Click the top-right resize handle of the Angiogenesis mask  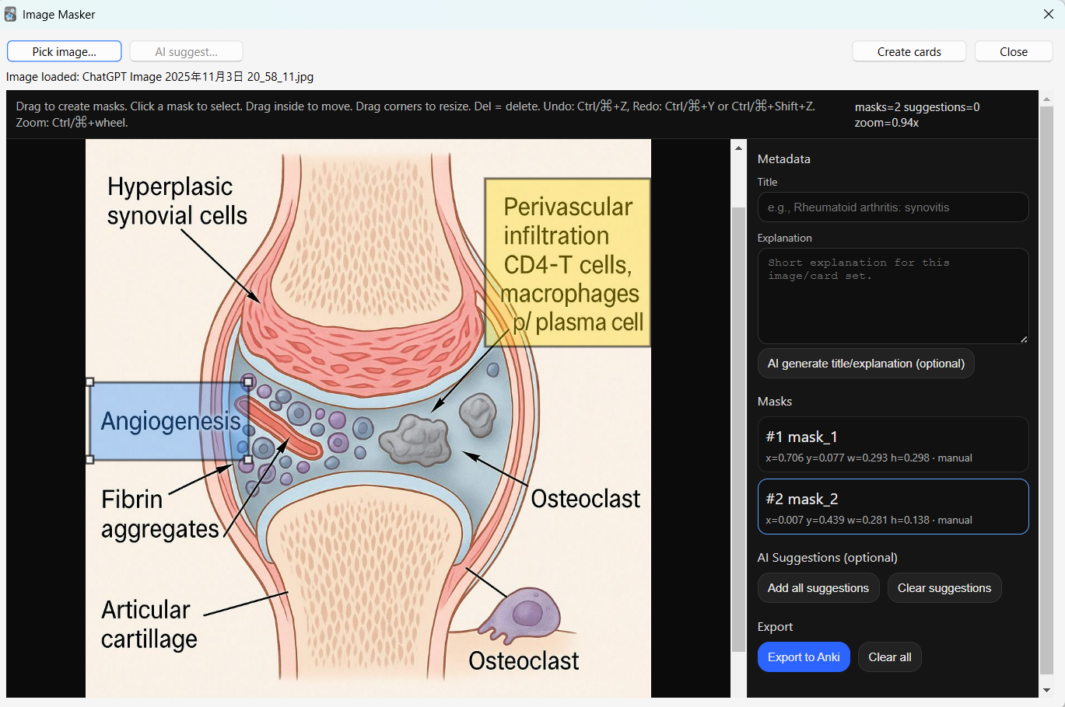click(x=248, y=382)
